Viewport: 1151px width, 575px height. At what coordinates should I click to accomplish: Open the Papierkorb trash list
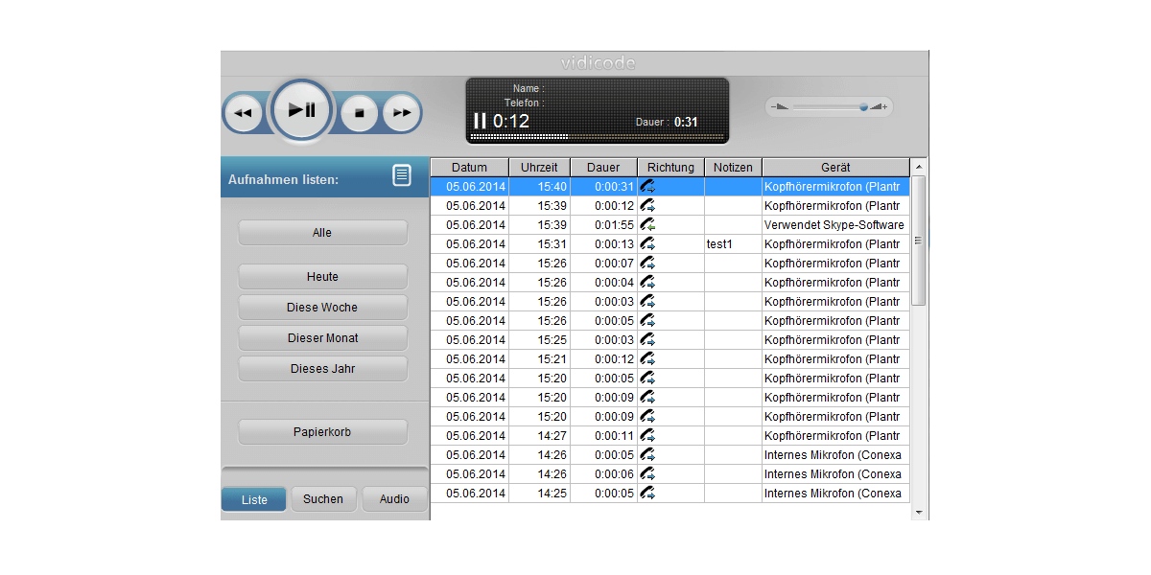click(x=322, y=432)
